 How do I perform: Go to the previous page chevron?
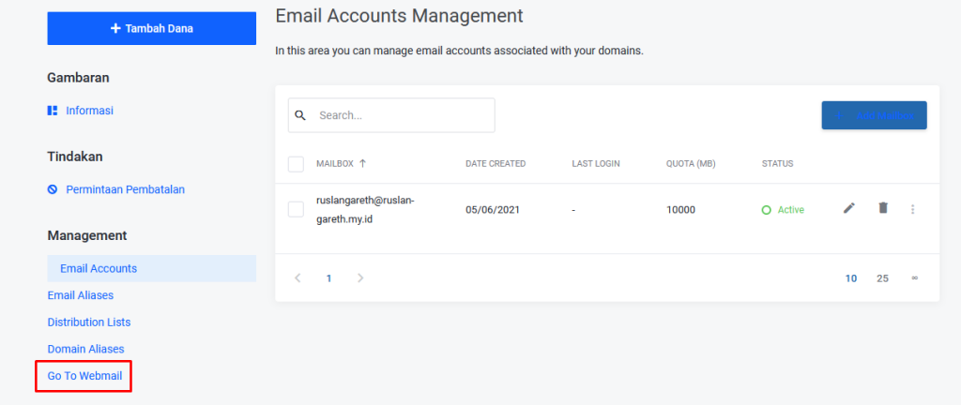(x=297, y=278)
